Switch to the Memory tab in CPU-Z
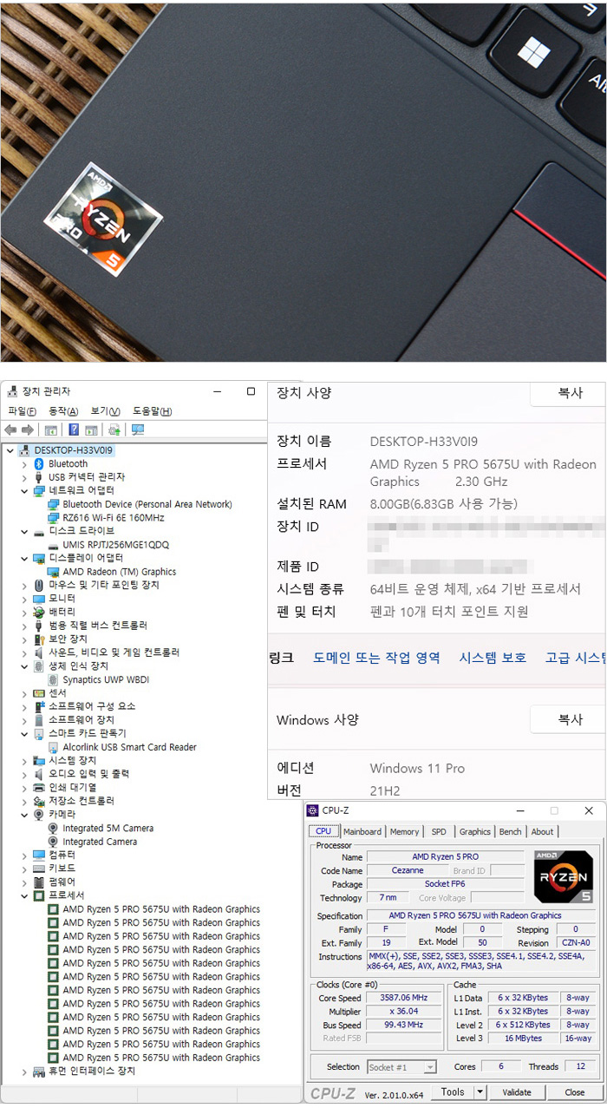Image resolution: width=607 pixels, height=1108 pixels. 404,831
